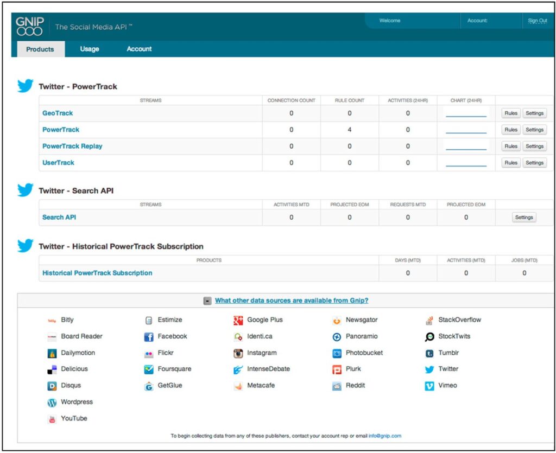Click the GetGlue icon

pos(149,386)
